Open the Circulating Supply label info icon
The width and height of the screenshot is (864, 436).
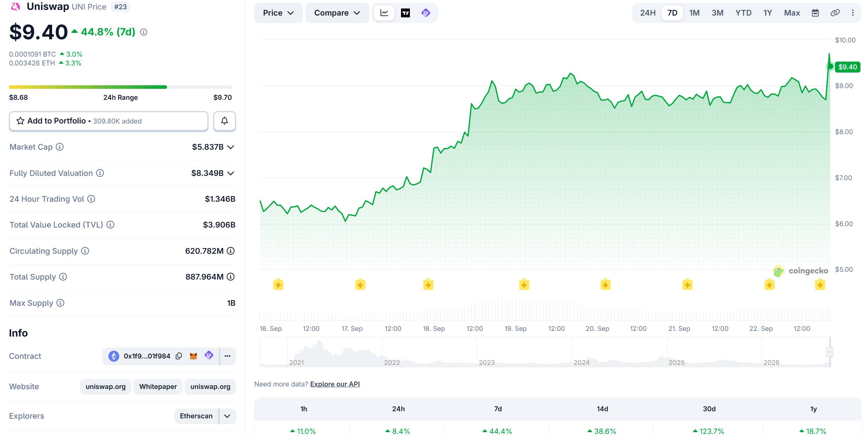(85, 251)
